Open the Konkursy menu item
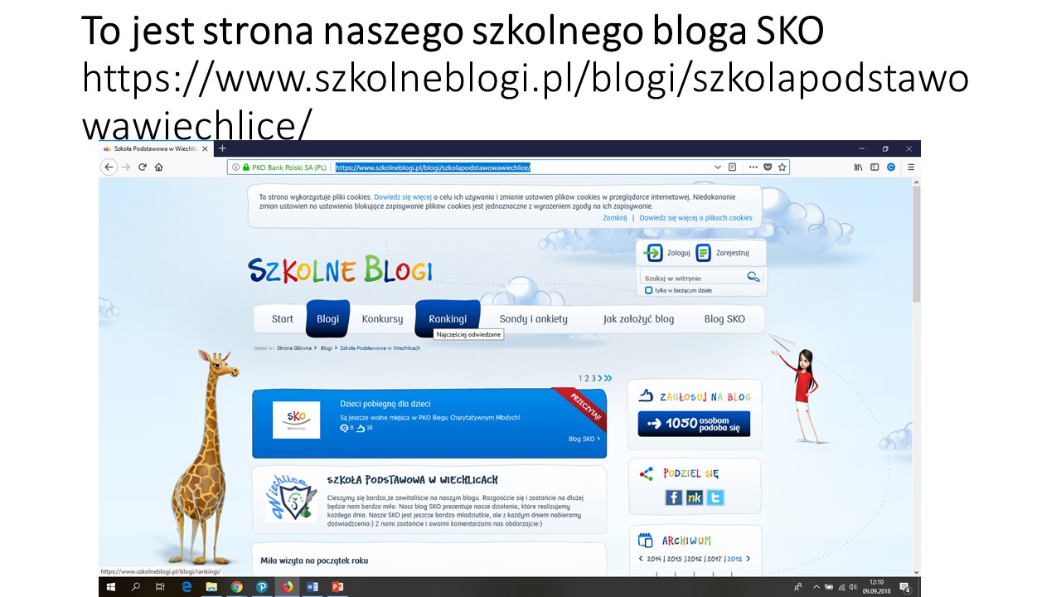The width and height of the screenshot is (1061, 597). click(x=382, y=318)
